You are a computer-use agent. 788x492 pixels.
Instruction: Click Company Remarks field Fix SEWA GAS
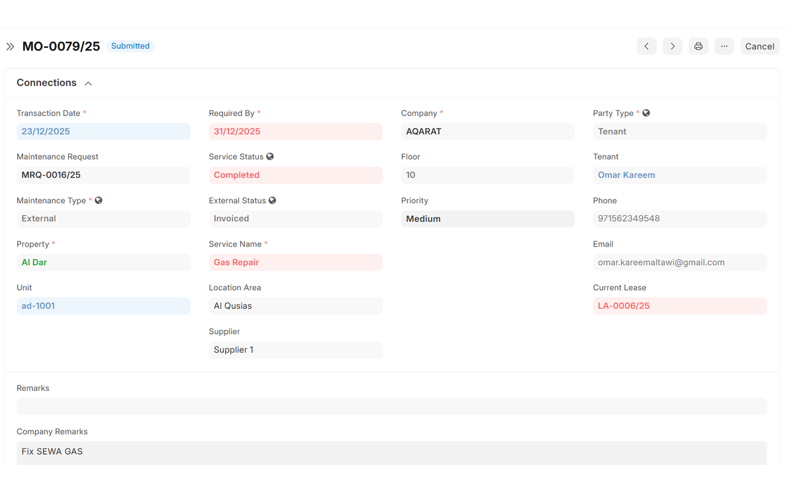391,453
